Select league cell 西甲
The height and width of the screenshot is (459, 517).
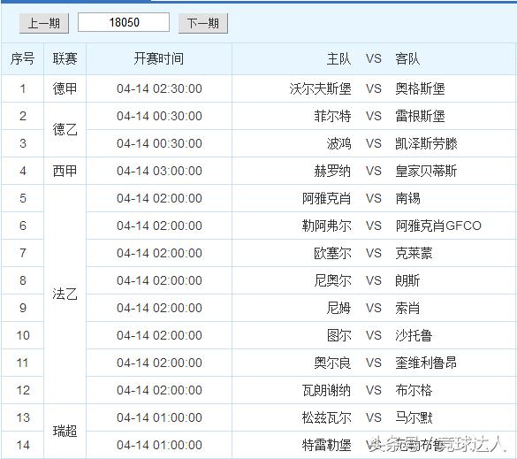pos(65,171)
